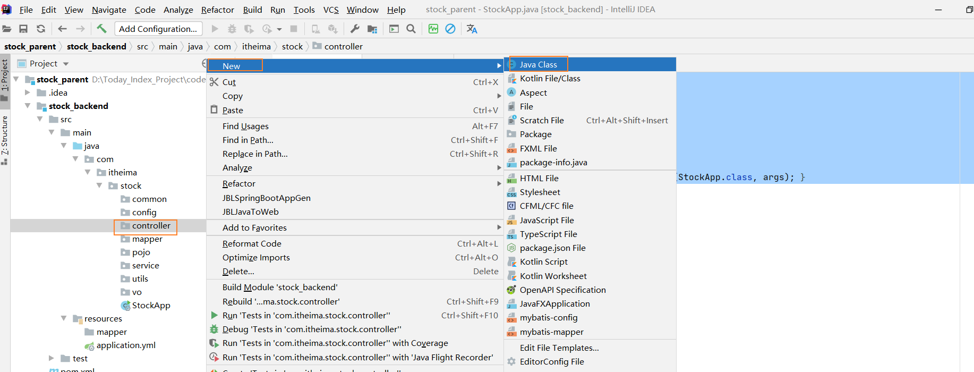Click the Run play icon in toolbar
The height and width of the screenshot is (372, 974).
tap(215, 29)
